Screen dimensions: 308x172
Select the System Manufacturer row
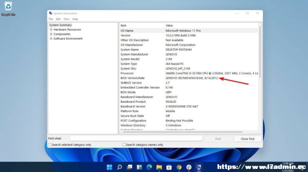[189, 54]
